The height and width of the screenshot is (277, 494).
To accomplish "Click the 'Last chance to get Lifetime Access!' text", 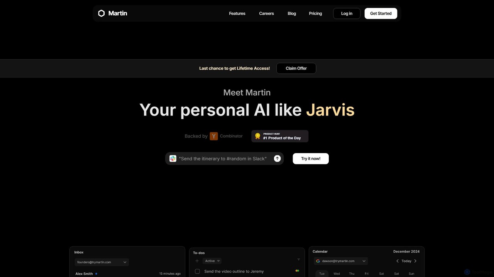I will click(x=235, y=68).
